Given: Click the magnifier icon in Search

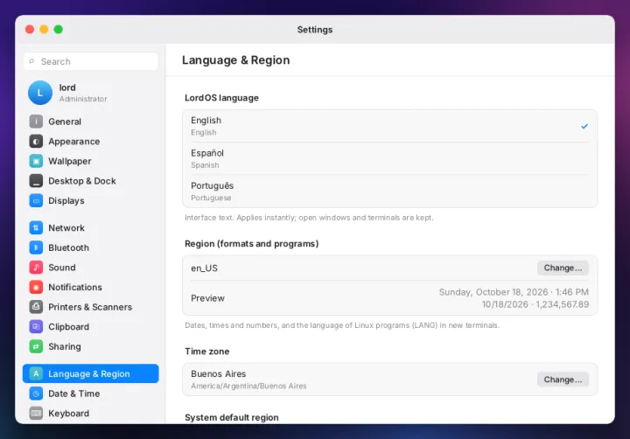Looking at the screenshot, I should [31, 61].
